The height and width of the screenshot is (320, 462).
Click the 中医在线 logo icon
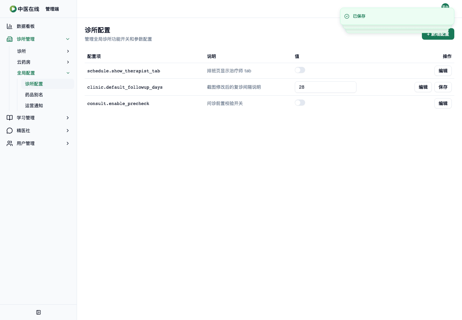tap(13, 9)
